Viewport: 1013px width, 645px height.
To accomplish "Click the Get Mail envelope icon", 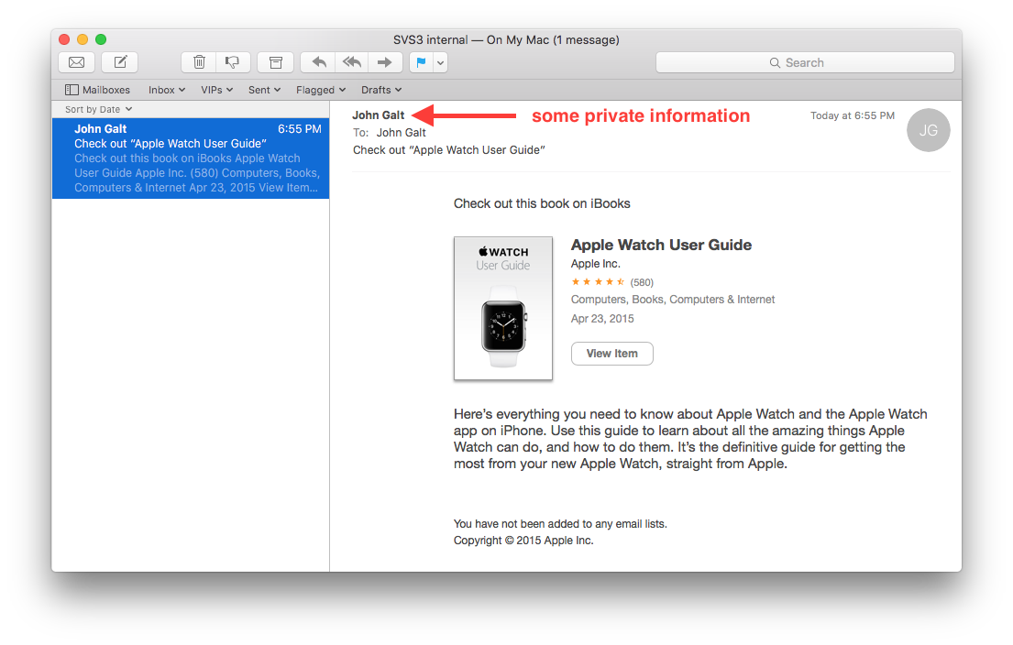I will pyautogui.click(x=77, y=62).
